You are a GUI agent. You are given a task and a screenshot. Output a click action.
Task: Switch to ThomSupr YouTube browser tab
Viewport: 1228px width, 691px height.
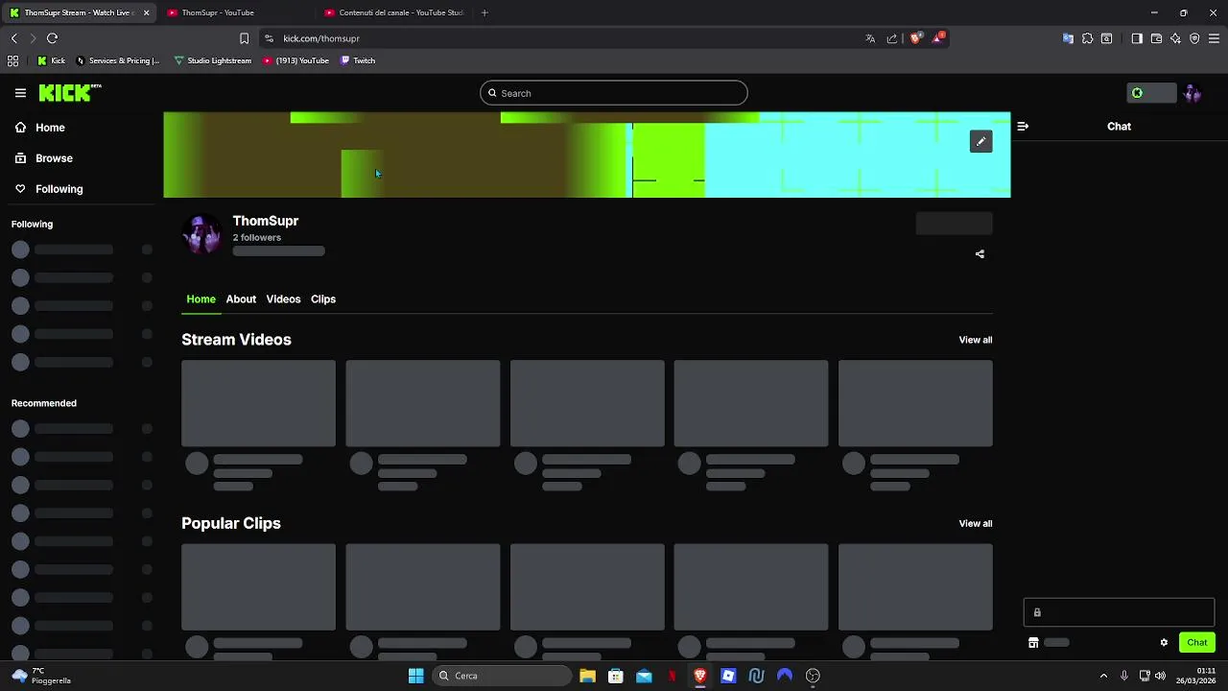237,12
